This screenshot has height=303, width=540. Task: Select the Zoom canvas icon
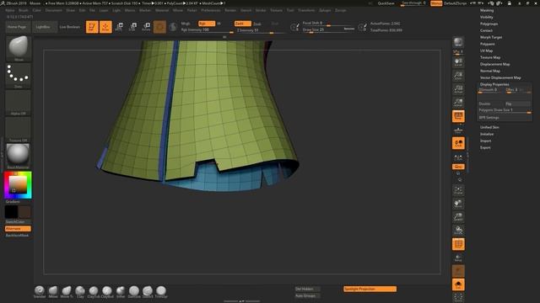pyautogui.click(x=458, y=75)
